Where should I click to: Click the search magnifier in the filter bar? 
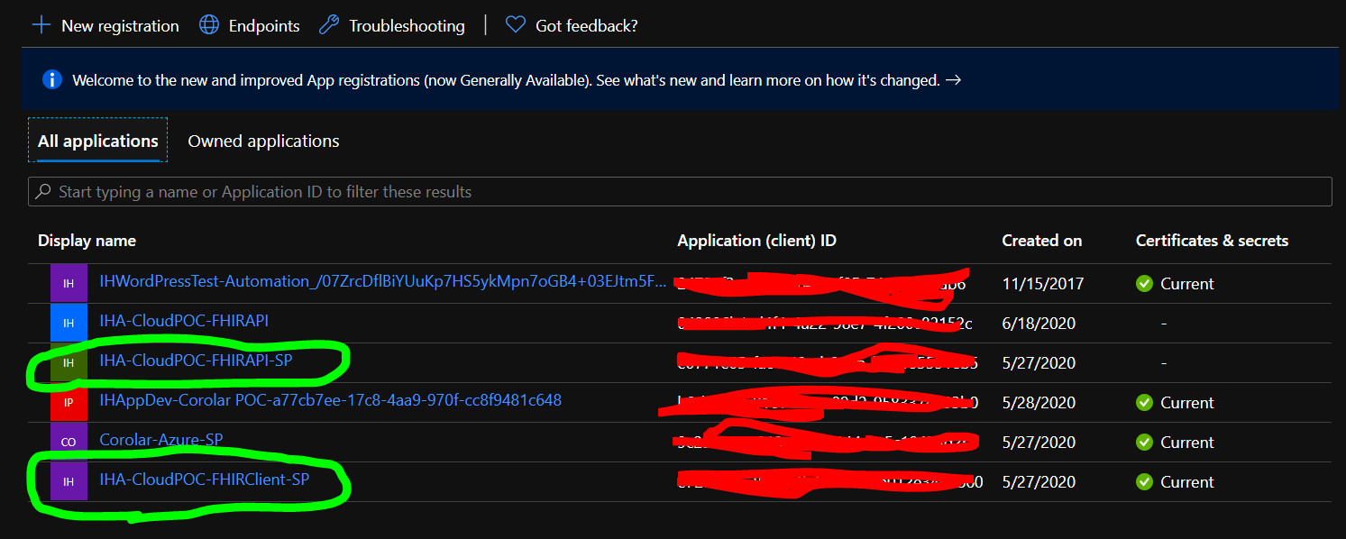click(x=45, y=191)
